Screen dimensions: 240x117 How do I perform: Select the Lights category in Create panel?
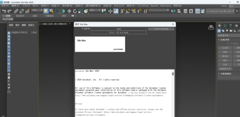tap(227, 31)
